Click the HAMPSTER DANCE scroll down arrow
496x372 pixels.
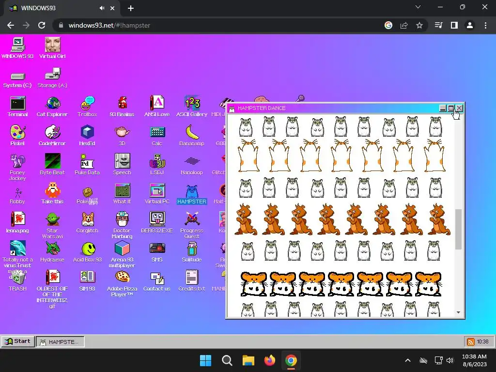coord(458,312)
